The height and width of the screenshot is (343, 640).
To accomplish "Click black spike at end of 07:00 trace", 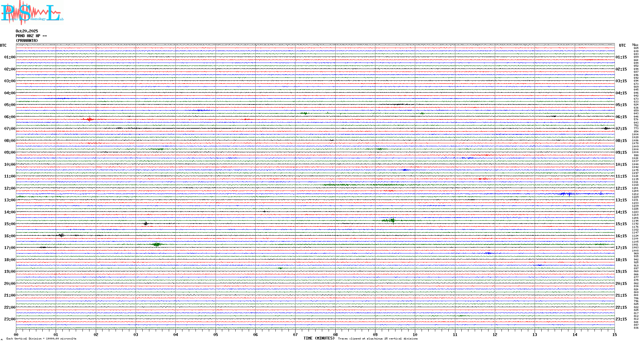I will (x=606, y=128).
